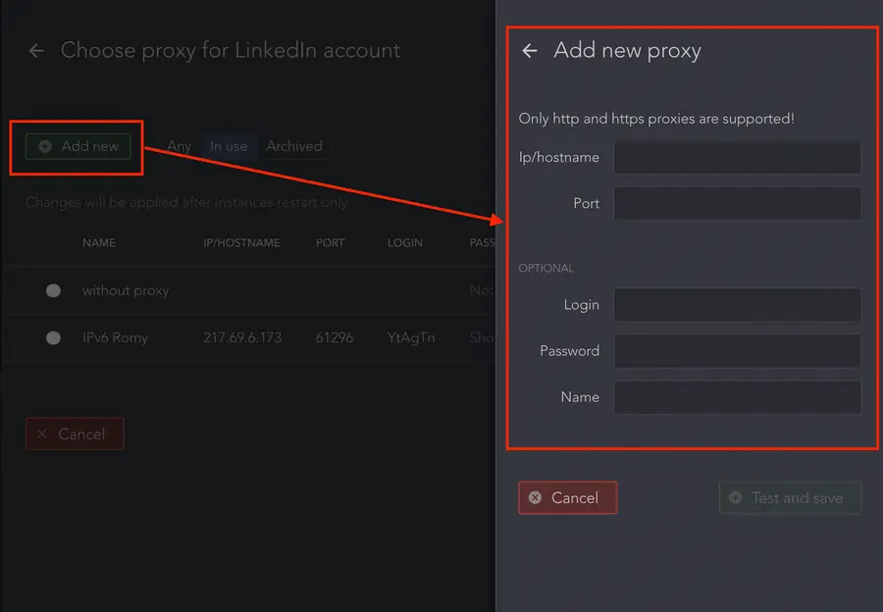The height and width of the screenshot is (612, 883).
Task: Click the back arrow beside Choose proxy title
Action: pyautogui.click(x=35, y=50)
